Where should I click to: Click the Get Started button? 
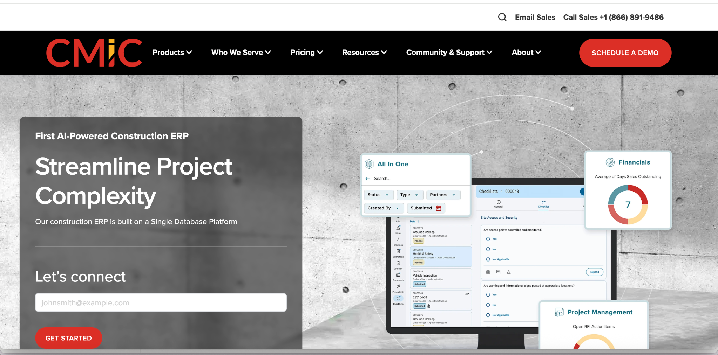[x=69, y=338]
